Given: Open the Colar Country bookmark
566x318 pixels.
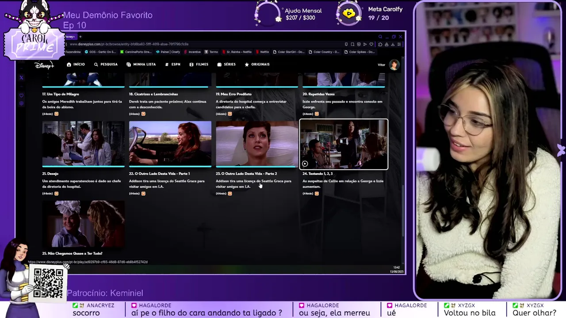Looking at the screenshot, I should [324, 52].
